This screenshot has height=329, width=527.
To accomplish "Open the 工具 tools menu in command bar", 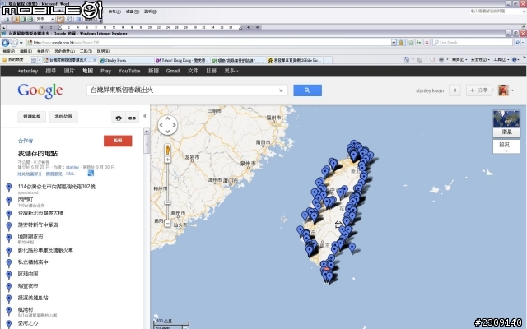I will tap(500, 60).
